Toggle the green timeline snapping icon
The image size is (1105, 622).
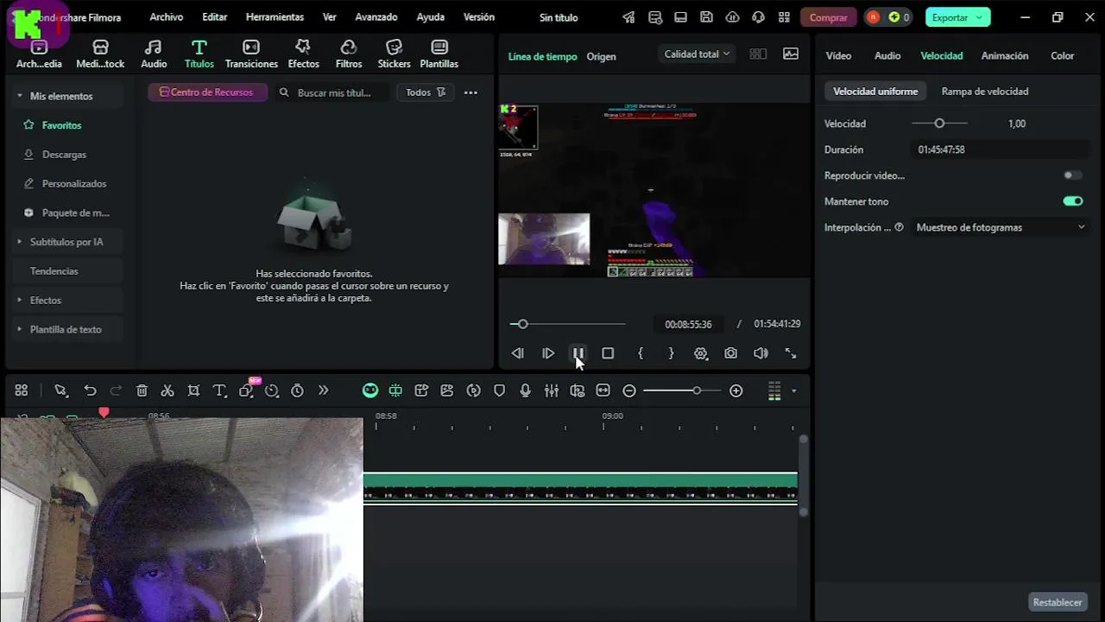point(395,390)
